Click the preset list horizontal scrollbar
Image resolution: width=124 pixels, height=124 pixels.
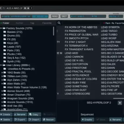[x=119, y=99]
